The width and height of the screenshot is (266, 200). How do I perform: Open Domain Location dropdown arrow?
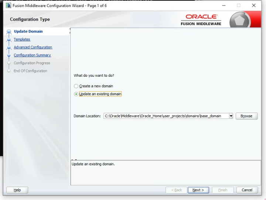(x=231, y=116)
